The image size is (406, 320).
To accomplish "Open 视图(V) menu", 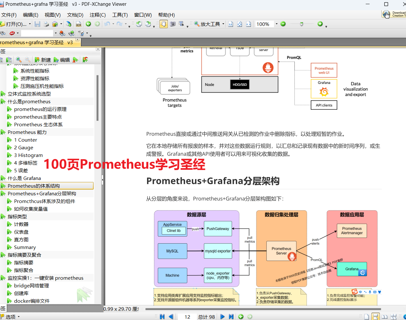I will [53, 15].
